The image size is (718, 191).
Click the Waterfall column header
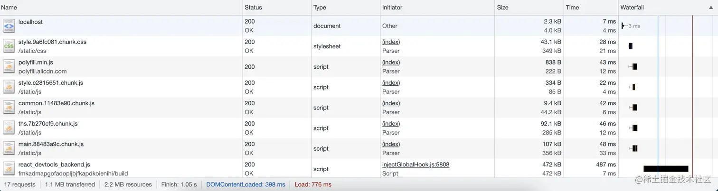tap(632, 8)
